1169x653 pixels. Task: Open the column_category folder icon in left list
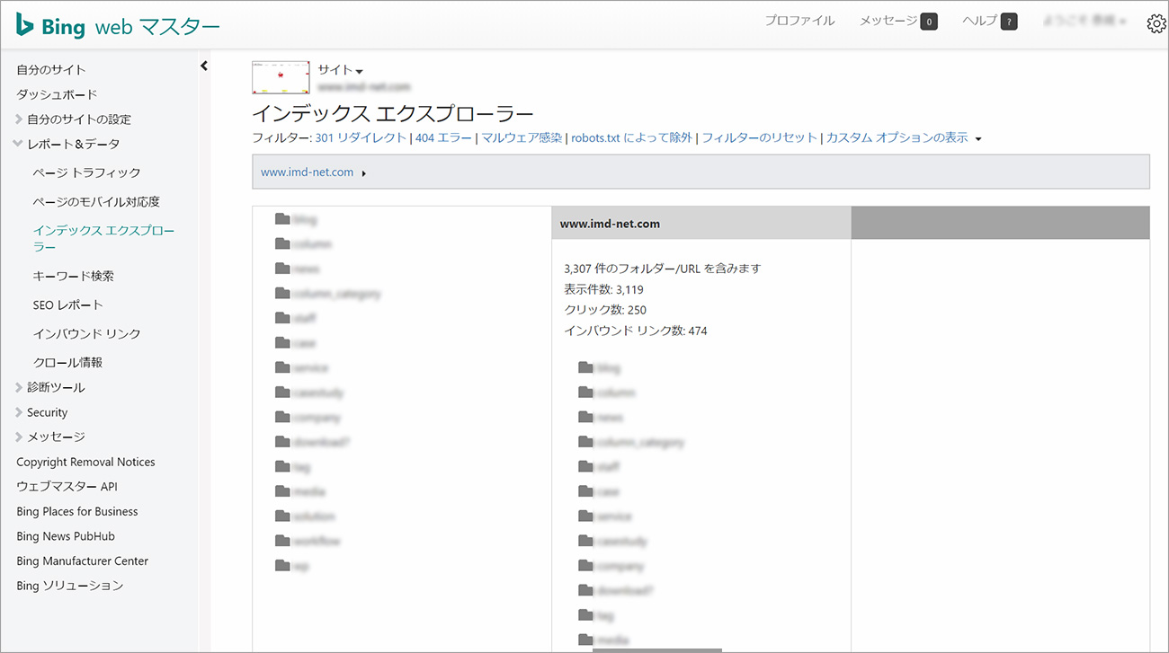[282, 293]
